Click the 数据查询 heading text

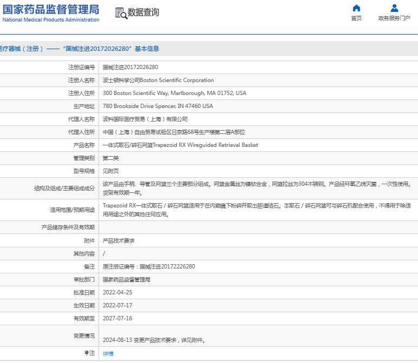(x=143, y=12)
